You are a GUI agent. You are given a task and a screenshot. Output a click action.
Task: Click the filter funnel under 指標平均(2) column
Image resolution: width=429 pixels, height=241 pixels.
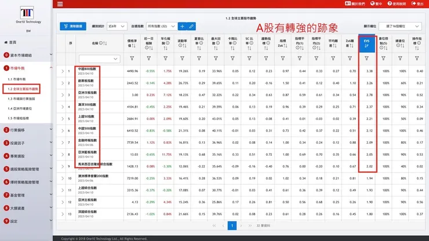coord(317,59)
